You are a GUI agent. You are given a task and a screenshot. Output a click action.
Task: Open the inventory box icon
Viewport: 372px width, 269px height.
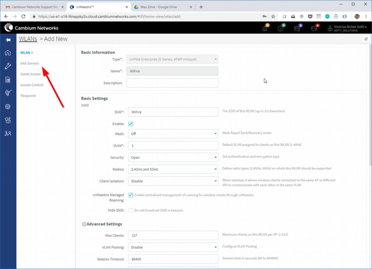tap(8, 120)
